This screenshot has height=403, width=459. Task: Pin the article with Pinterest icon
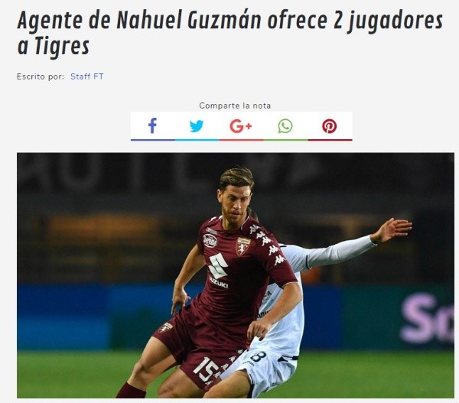pos(329,126)
